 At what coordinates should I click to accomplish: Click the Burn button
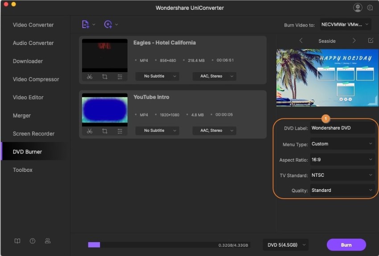pyautogui.click(x=346, y=245)
